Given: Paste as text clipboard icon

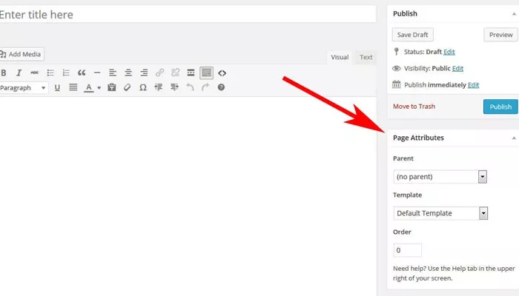Looking at the screenshot, I should click(x=112, y=87).
